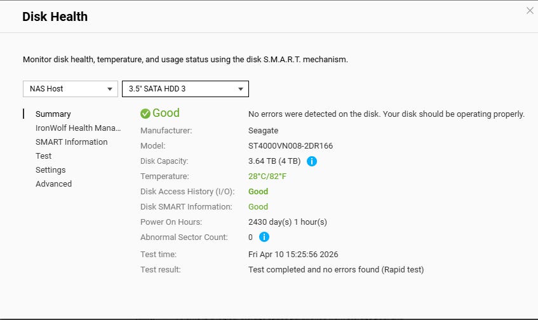Screen dimensions: 538x320
Task: Click the model number ST4000VN008-2DR166
Action: [290, 146]
